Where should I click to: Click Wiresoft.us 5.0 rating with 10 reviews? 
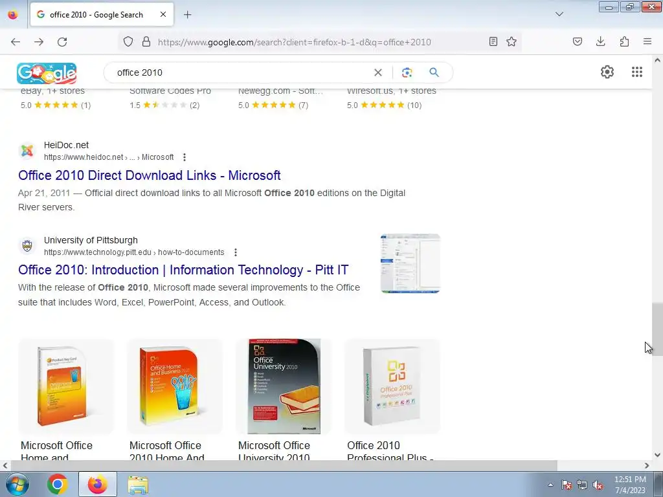385,105
